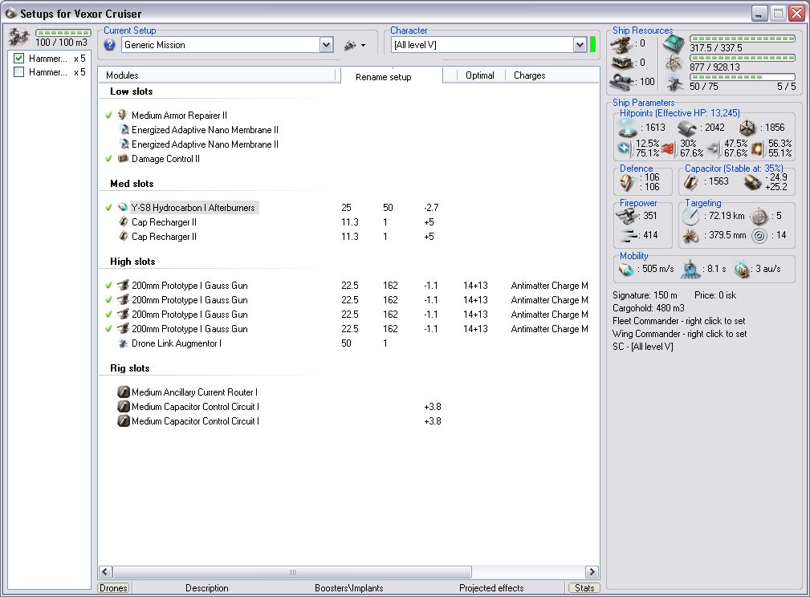Click the first Energized Adaptive Nano Membrane icon

tap(124, 129)
